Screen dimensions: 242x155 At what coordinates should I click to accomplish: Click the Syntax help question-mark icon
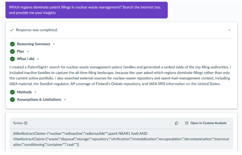point(26,123)
